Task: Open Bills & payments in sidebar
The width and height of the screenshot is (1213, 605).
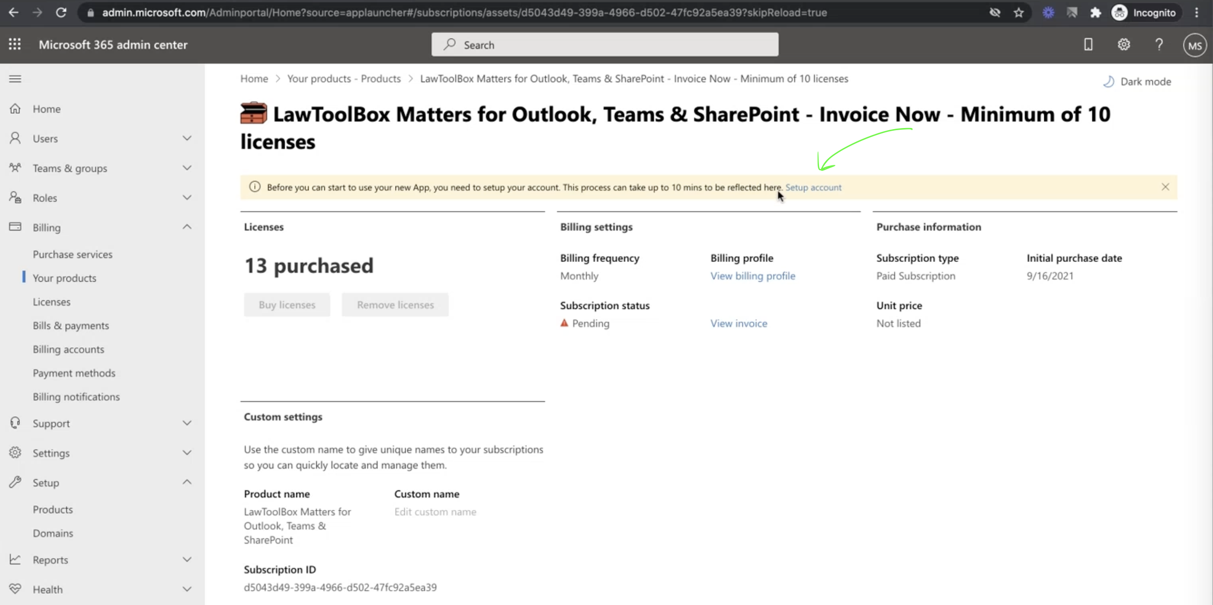Action: pos(70,325)
